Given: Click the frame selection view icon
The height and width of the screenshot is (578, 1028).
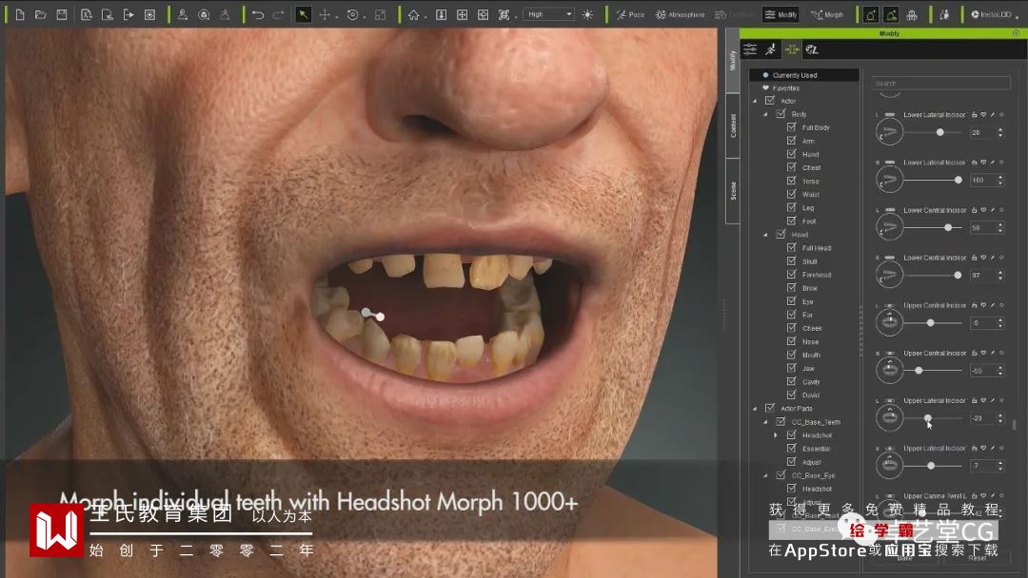Looking at the screenshot, I should tap(504, 14).
